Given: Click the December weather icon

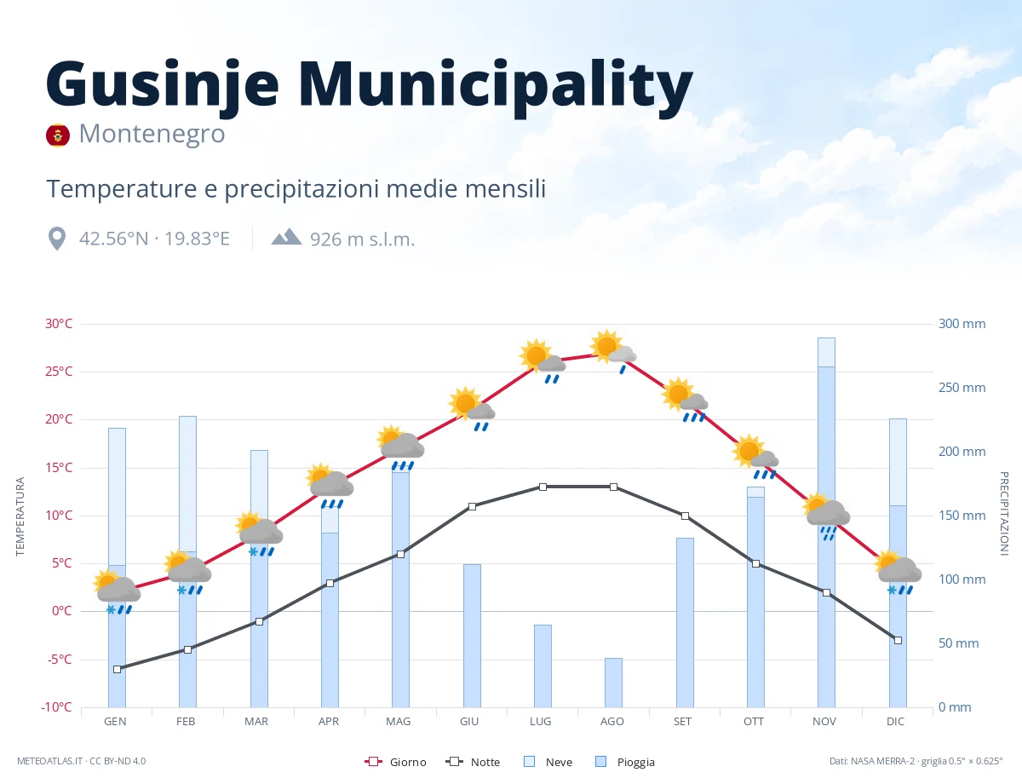Looking at the screenshot, I should pyautogui.click(x=898, y=573).
